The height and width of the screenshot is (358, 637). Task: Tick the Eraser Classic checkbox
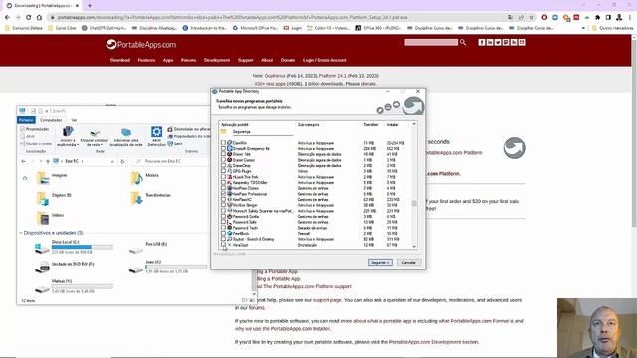pyautogui.click(x=223, y=160)
